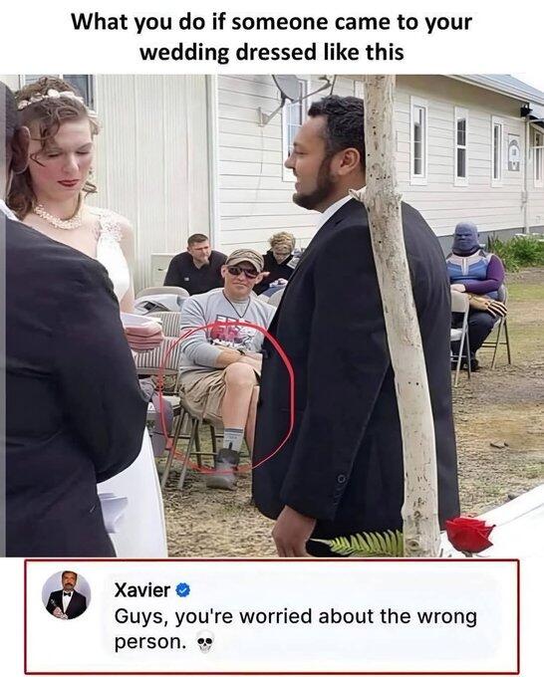This screenshot has height=677, width=544.
Task: Click the satellite dish on the building
Action: [286, 88]
